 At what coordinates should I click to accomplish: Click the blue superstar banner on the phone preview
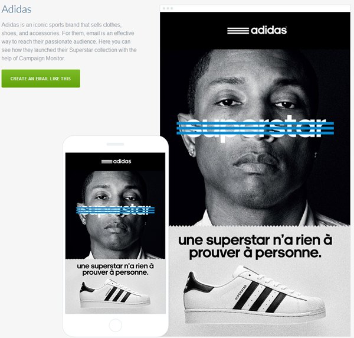coord(116,210)
